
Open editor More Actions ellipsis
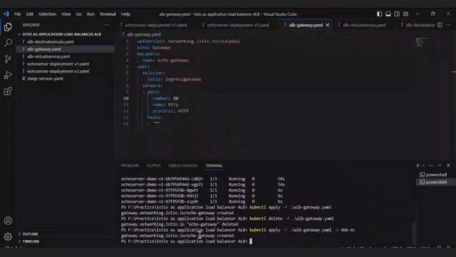pos(448,25)
